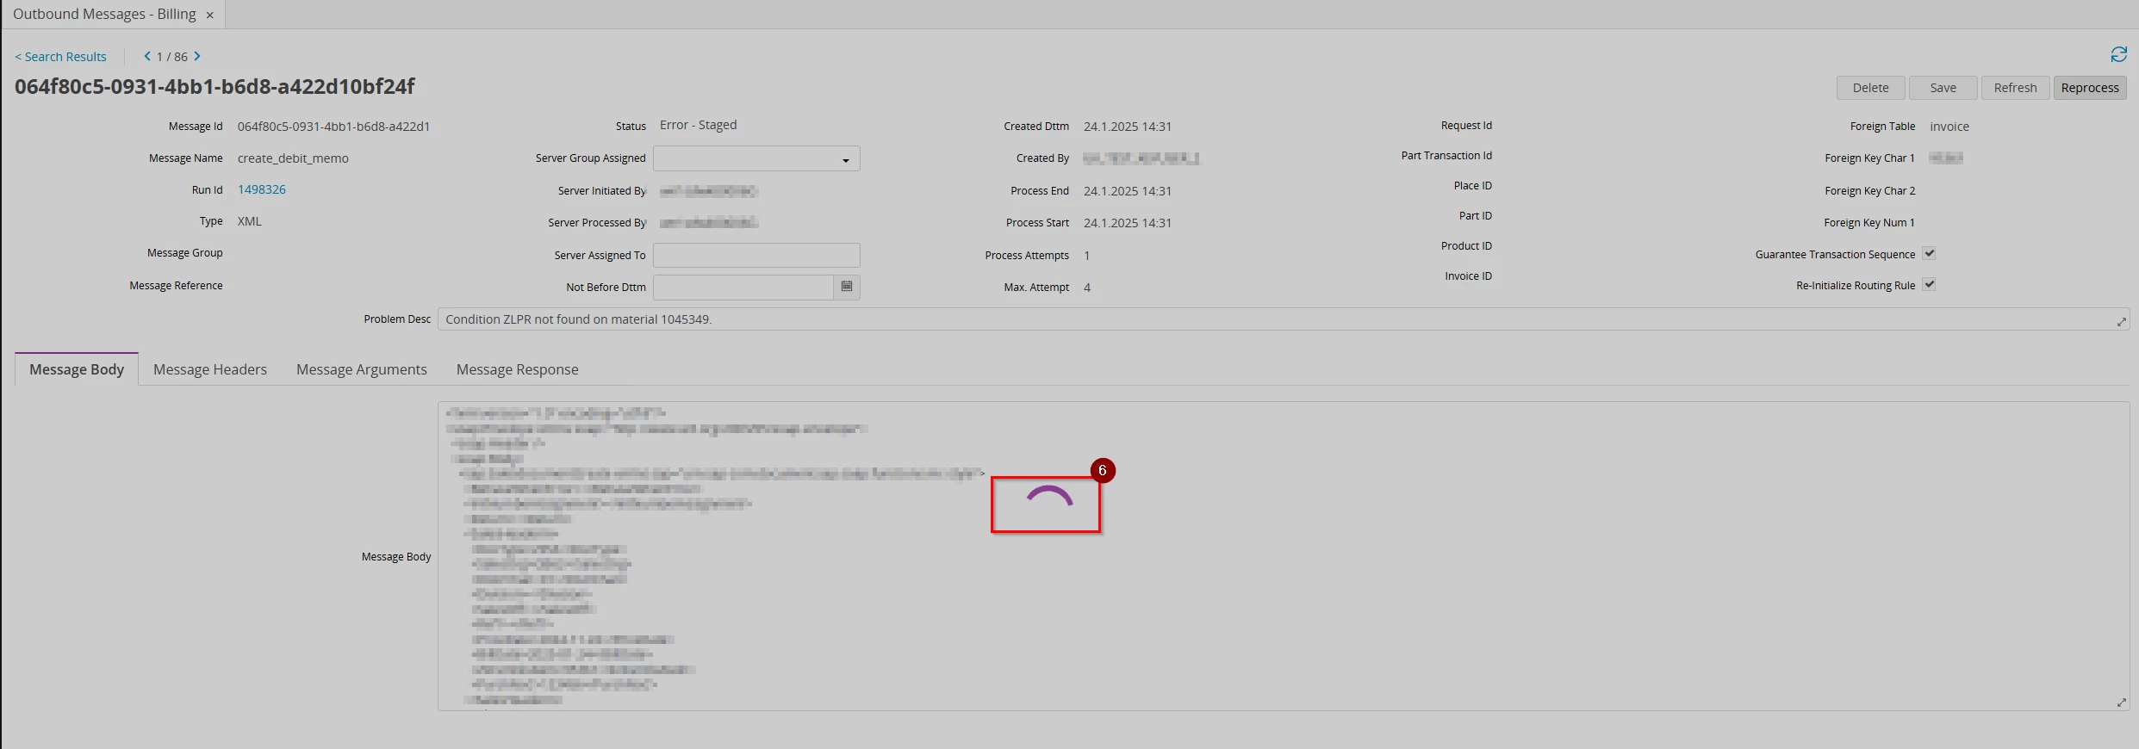Click the Delete button

1870,88
